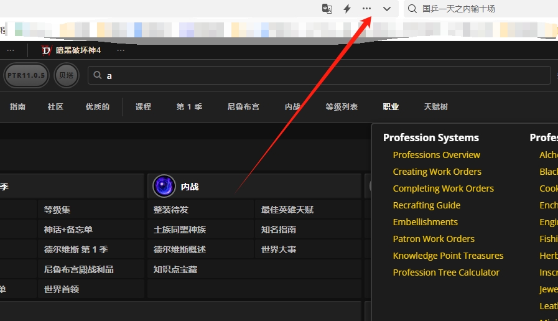558x321 pixels.
Task: Open the 世界首领 link
Action: pyautogui.click(x=62, y=289)
